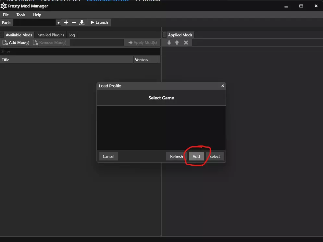Screen dimensions: 323x242
Task: Maximize the Frosty Mod Manager window
Action: coord(301,6)
